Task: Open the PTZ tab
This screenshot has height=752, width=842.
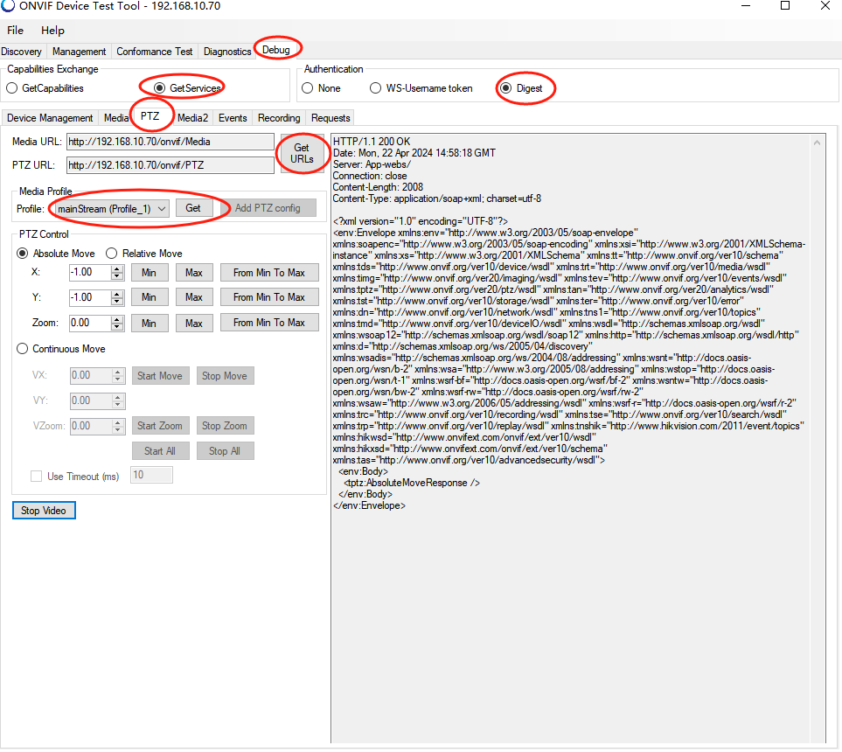Action: (151, 117)
